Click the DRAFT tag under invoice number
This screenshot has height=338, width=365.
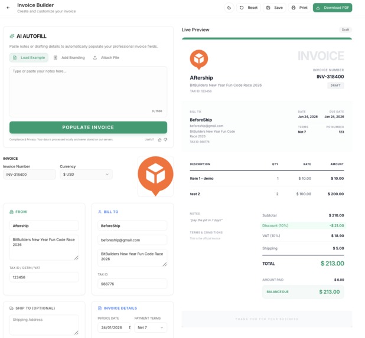tap(335, 86)
